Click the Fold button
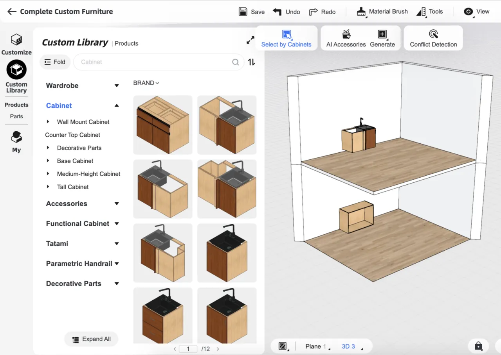The image size is (501, 355). [x=55, y=62]
